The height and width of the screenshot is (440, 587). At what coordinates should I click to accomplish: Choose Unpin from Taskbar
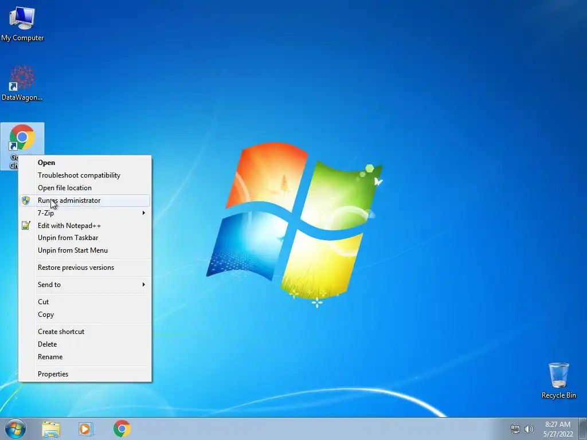(85, 238)
